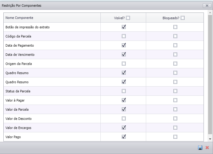
Task: Check Bloqueado for Data de Pagamento
Action: point(175,45)
